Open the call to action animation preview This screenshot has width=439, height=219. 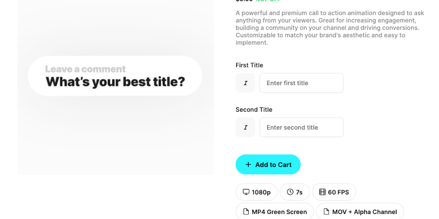coord(115,128)
